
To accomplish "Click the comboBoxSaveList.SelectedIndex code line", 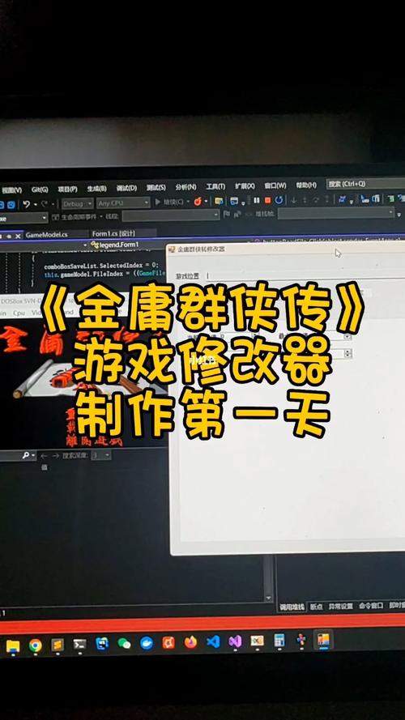I will click(101, 266).
